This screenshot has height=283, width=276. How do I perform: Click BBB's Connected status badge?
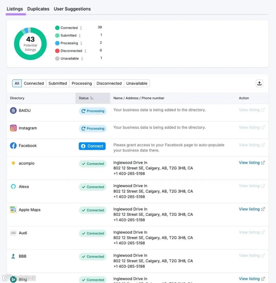tap(93, 256)
